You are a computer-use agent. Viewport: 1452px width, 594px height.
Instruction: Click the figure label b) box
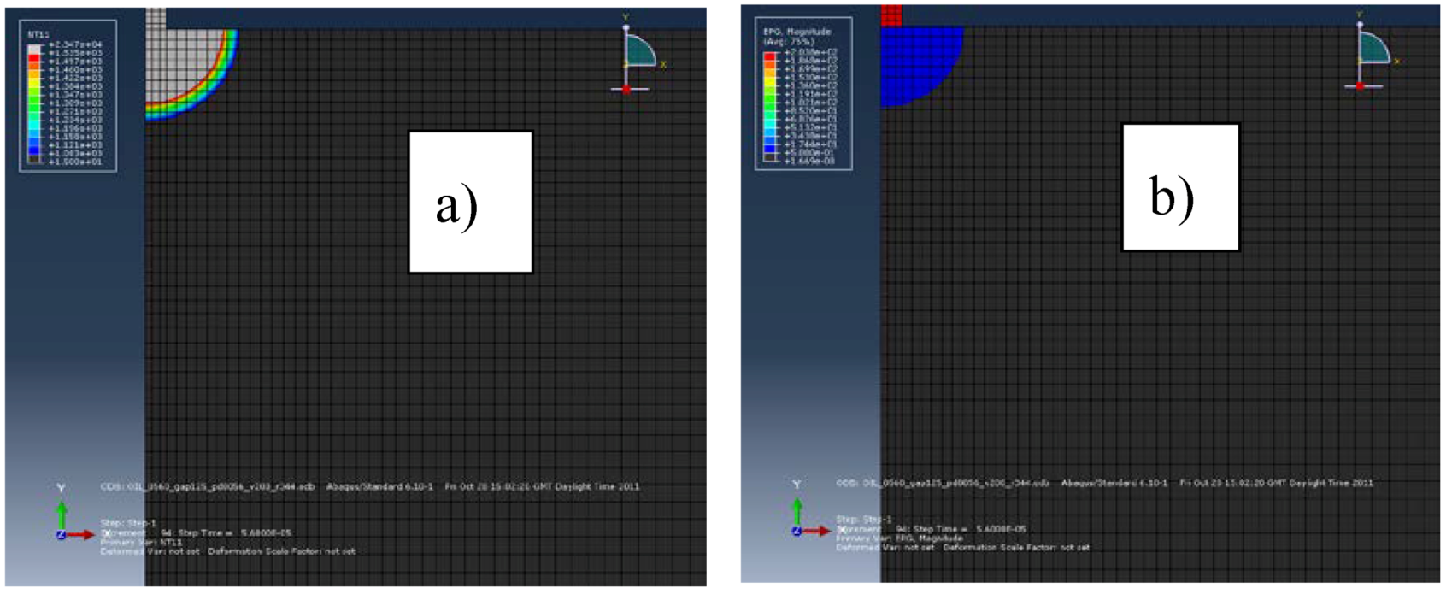coord(1180,187)
